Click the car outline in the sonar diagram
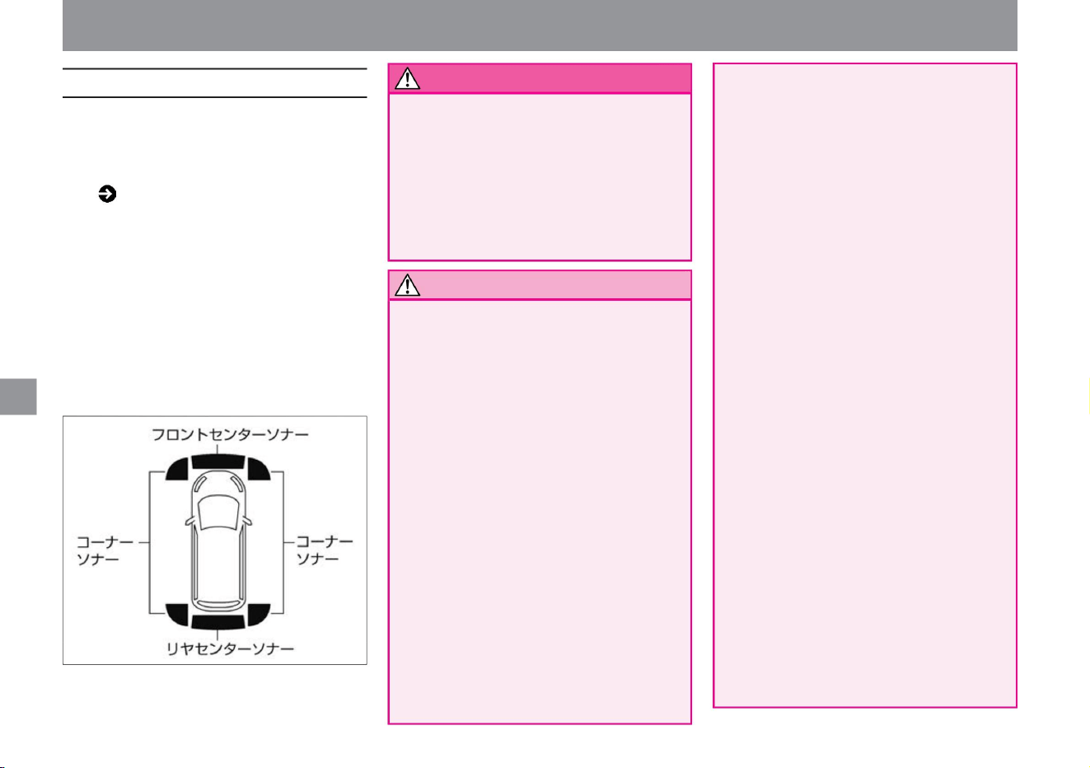 tap(218, 541)
